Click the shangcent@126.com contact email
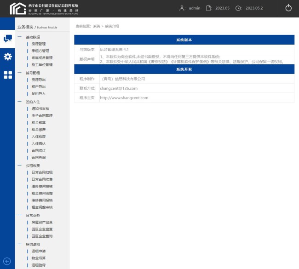Screen dimensions: 299x269 point(119,88)
